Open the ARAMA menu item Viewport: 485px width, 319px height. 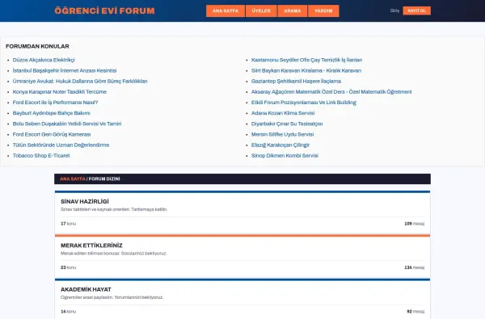293,10
